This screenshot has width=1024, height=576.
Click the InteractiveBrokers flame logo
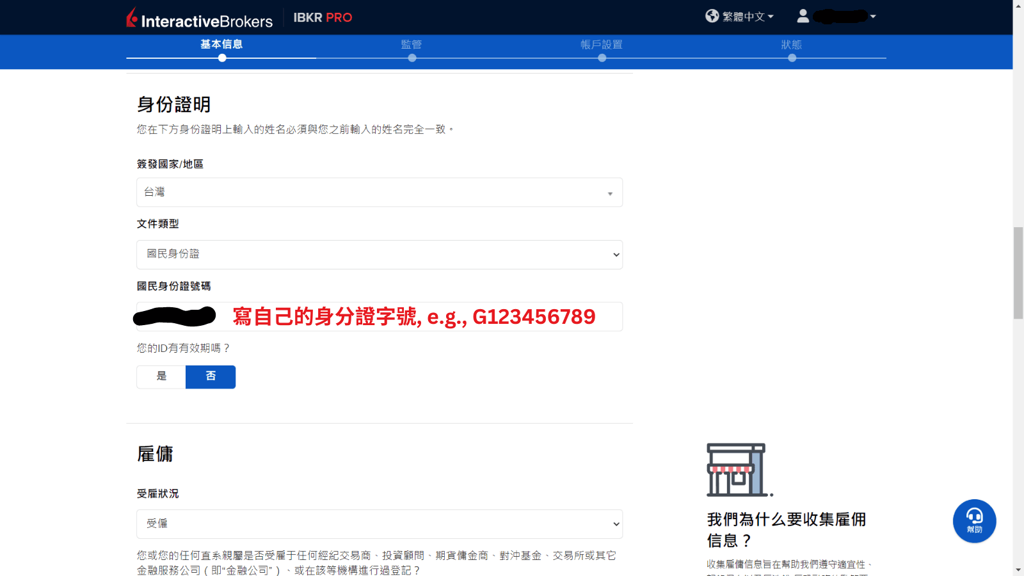131,17
